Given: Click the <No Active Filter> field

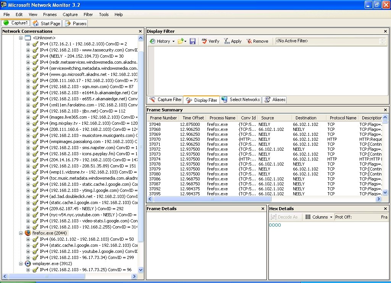Looking at the screenshot, I should tap(330, 41).
